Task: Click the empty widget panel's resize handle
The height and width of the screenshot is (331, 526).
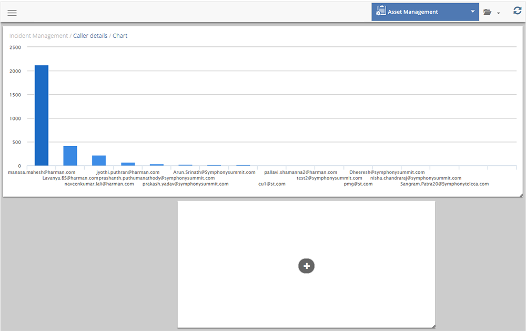Action: tap(433, 326)
